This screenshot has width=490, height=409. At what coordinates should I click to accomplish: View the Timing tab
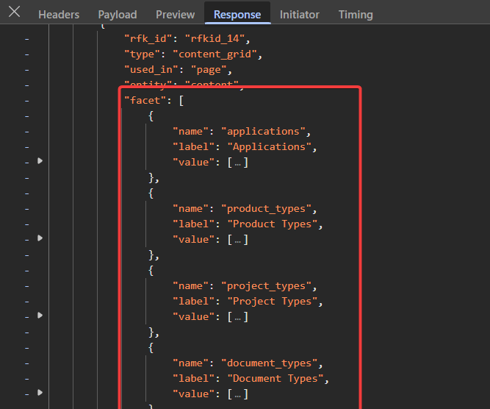point(356,15)
